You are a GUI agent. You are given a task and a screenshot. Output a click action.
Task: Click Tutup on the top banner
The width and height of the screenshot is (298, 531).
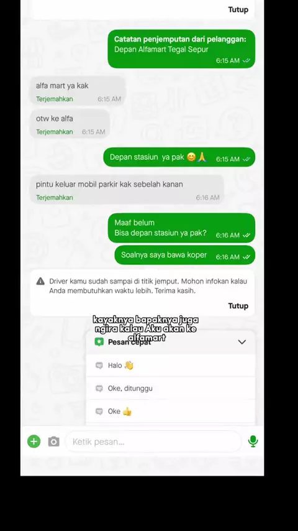(x=238, y=9)
